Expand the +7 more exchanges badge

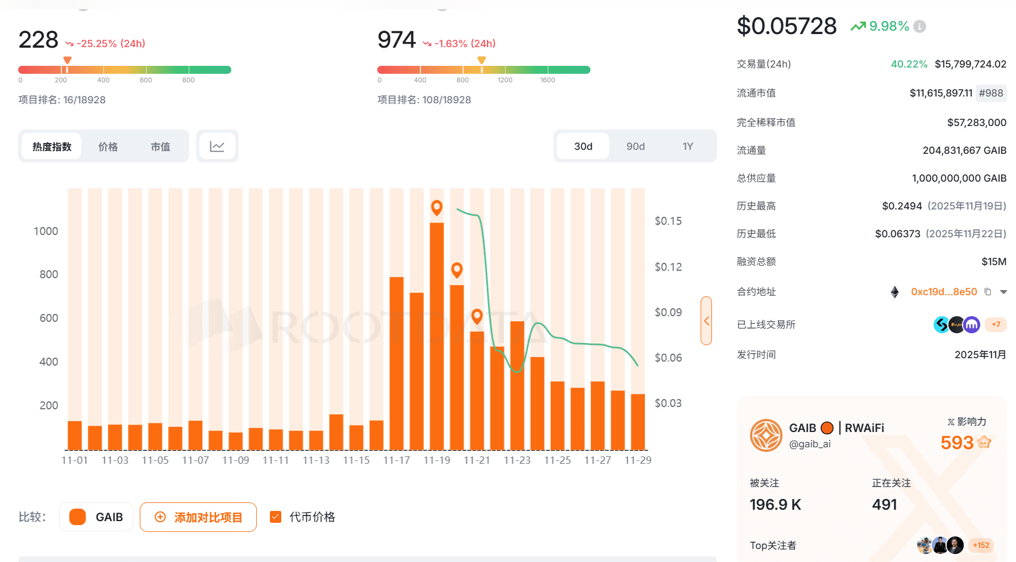996,325
